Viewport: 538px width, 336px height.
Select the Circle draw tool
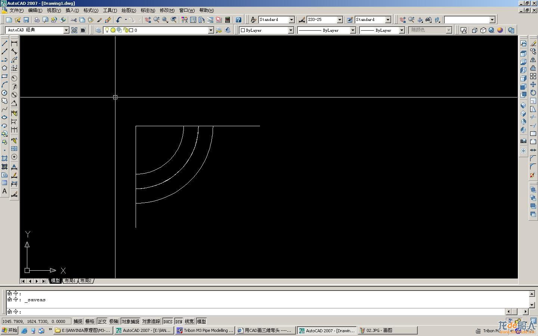(4, 93)
